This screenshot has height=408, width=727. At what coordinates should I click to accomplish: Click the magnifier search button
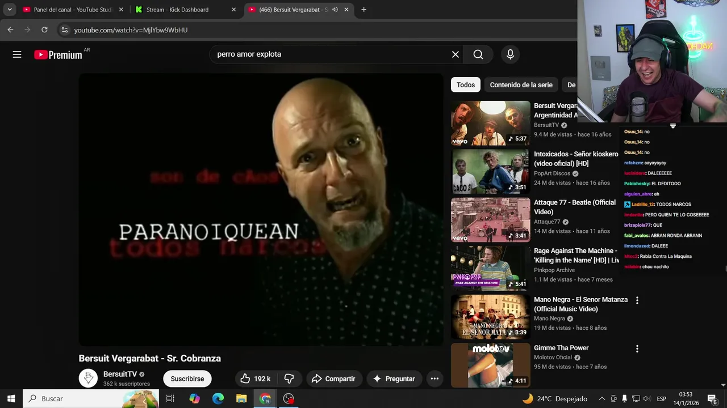(478, 54)
